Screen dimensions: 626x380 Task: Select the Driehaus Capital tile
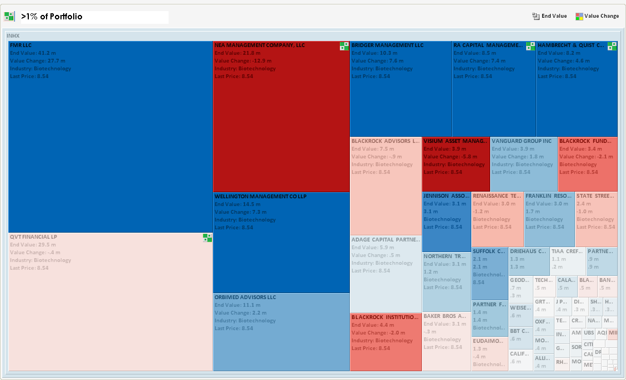click(x=529, y=261)
